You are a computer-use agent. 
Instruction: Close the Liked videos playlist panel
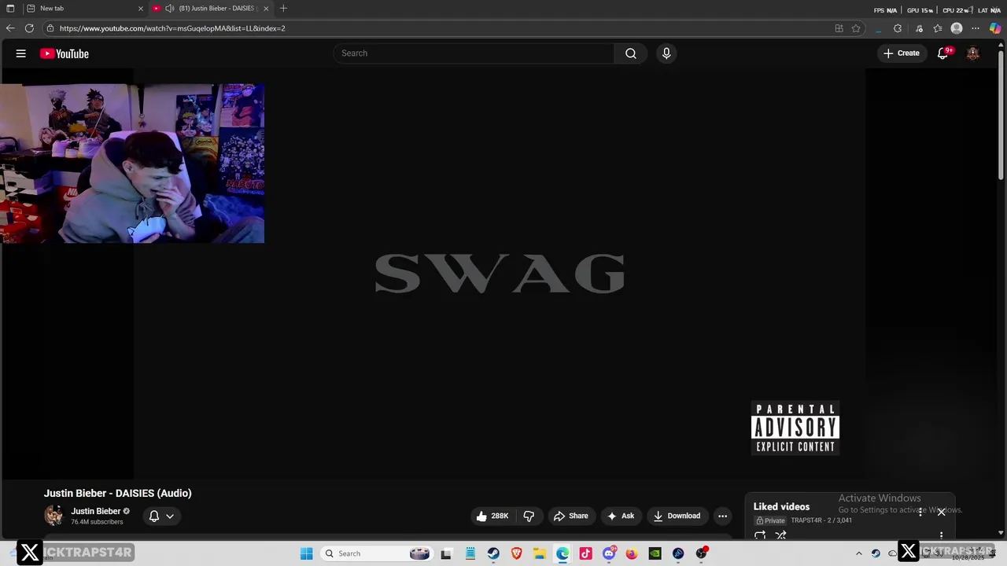tap(941, 512)
